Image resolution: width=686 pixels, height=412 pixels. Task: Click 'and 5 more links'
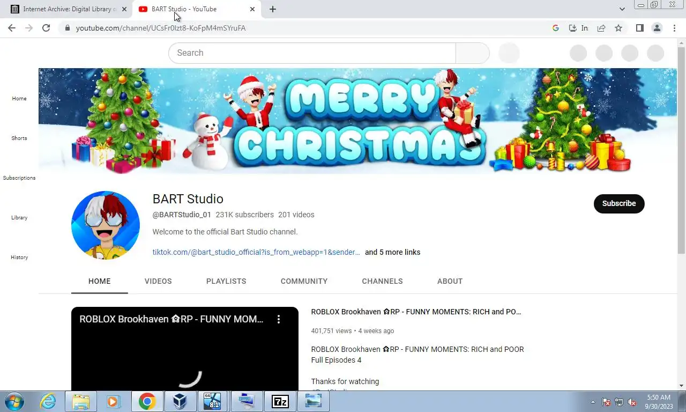pos(392,252)
